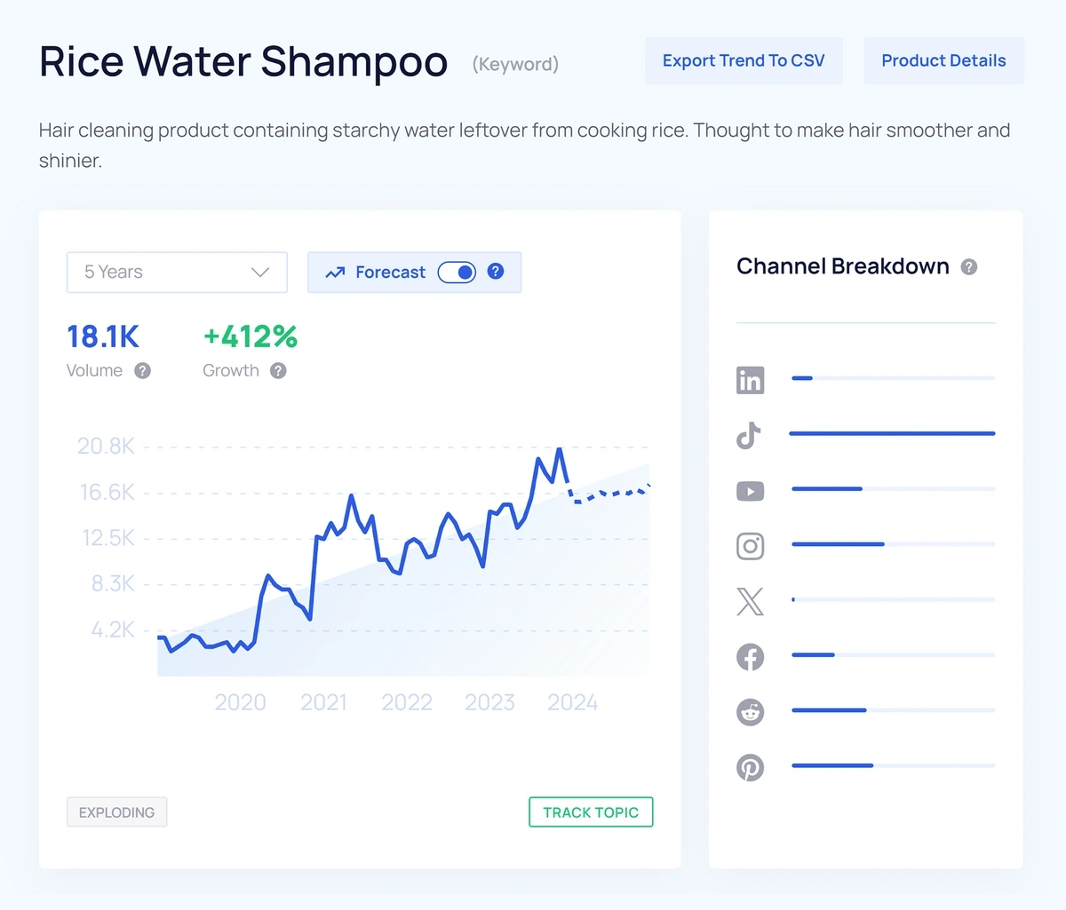Viewport: 1066px width, 910px height.
Task: Click the TikTok channel icon
Action: click(749, 435)
